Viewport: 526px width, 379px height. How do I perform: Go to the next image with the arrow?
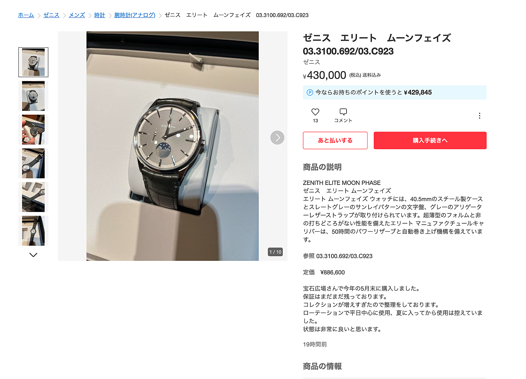(x=277, y=138)
